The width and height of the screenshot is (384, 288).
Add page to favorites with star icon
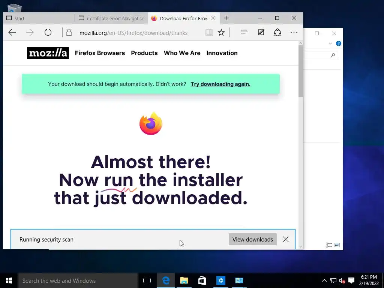[221, 32]
